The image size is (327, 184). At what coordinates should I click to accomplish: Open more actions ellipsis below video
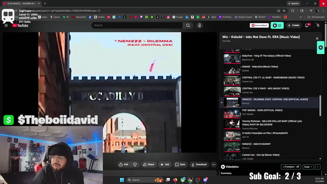tap(214, 165)
